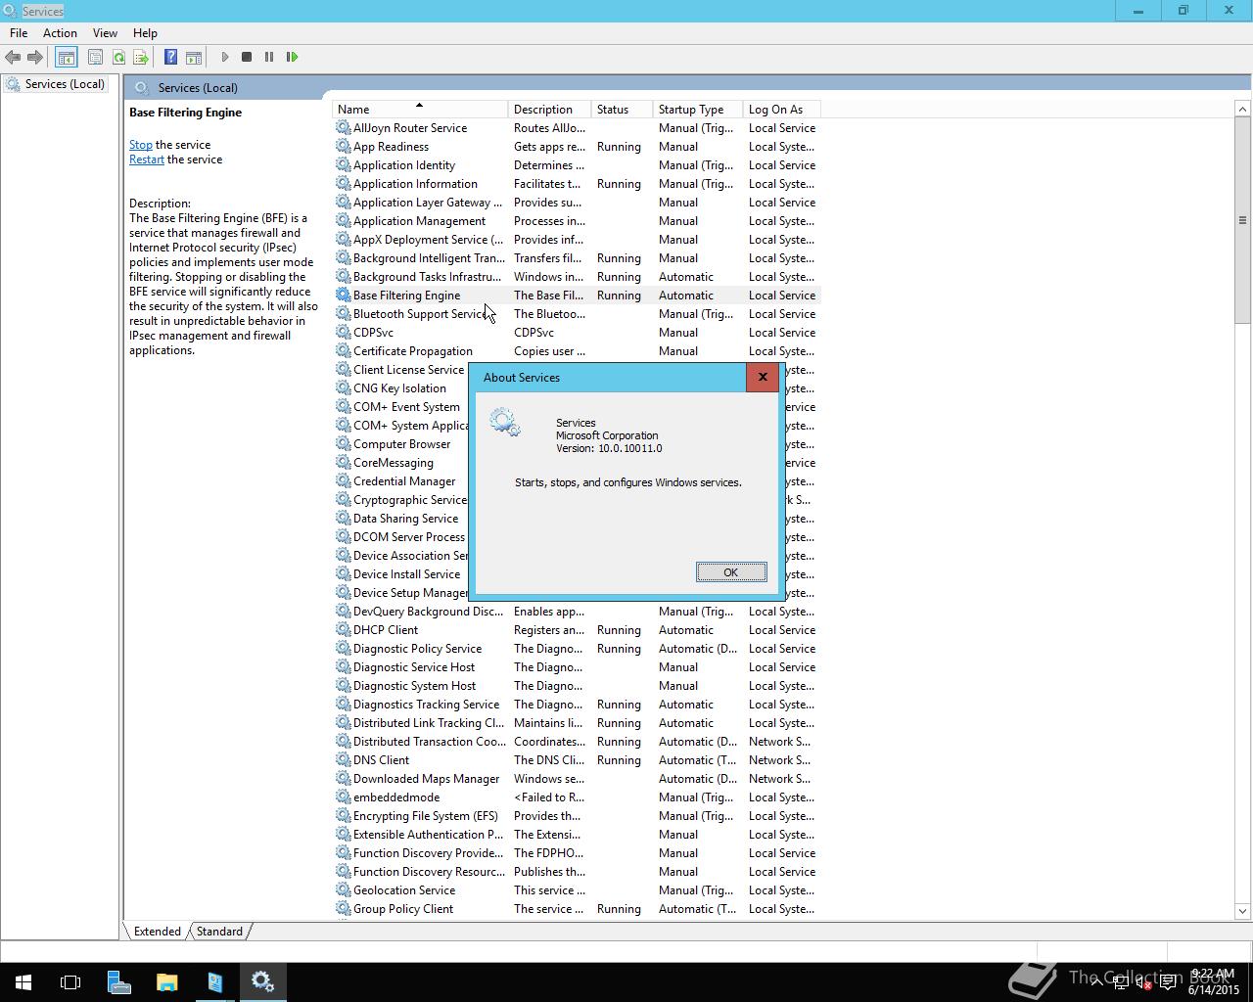This screenshot has width=1253, height=1002.
Task: Sort by the Status column header
Action: 622,110
